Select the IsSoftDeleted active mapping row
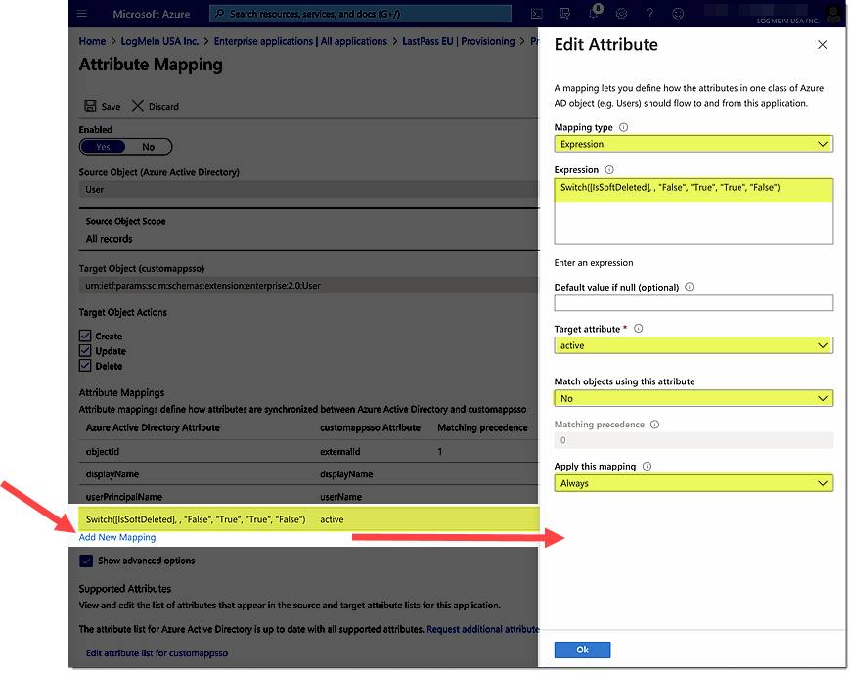This screenshot has width=851, height=673. (309, 519)
